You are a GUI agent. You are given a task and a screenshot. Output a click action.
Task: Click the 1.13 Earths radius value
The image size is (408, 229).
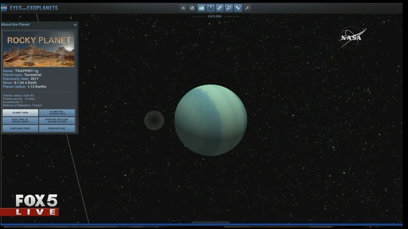(x=37, y=87)
